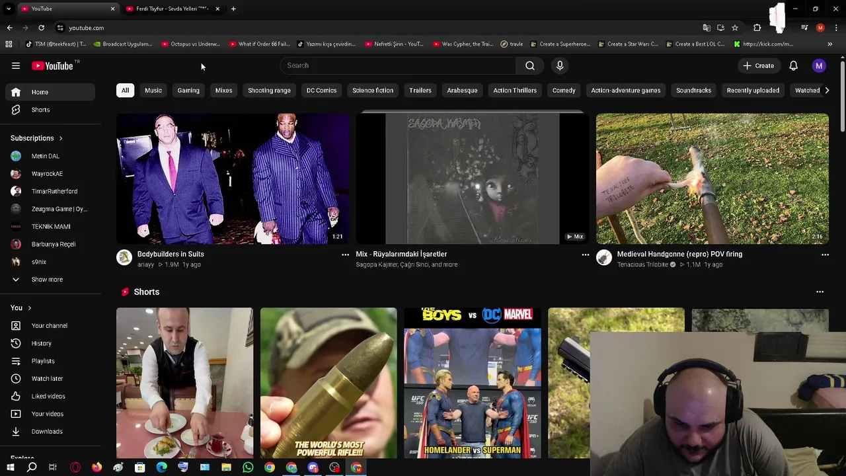846x476 pixels.
Task: Select the Action Thrillers chip
Action: click(x=515, y=91)
